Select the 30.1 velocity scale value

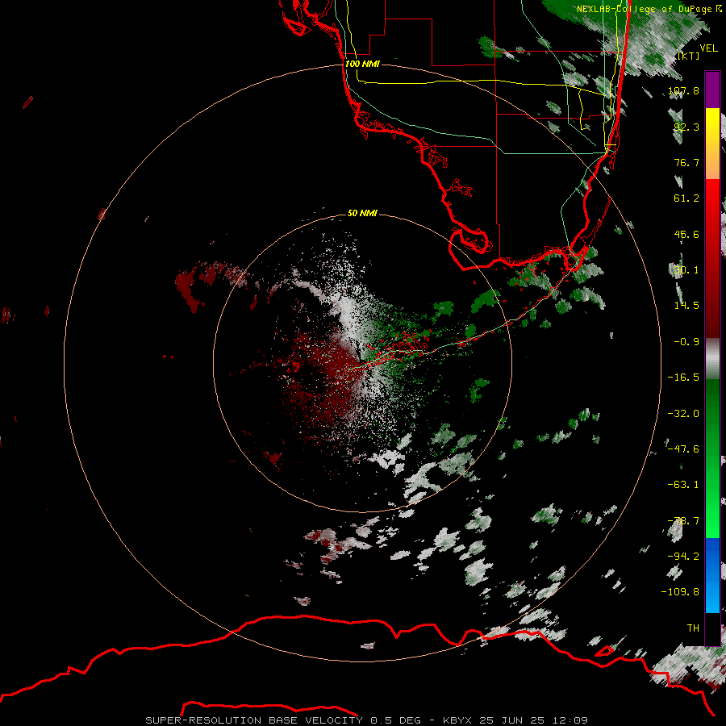(686, 270)
